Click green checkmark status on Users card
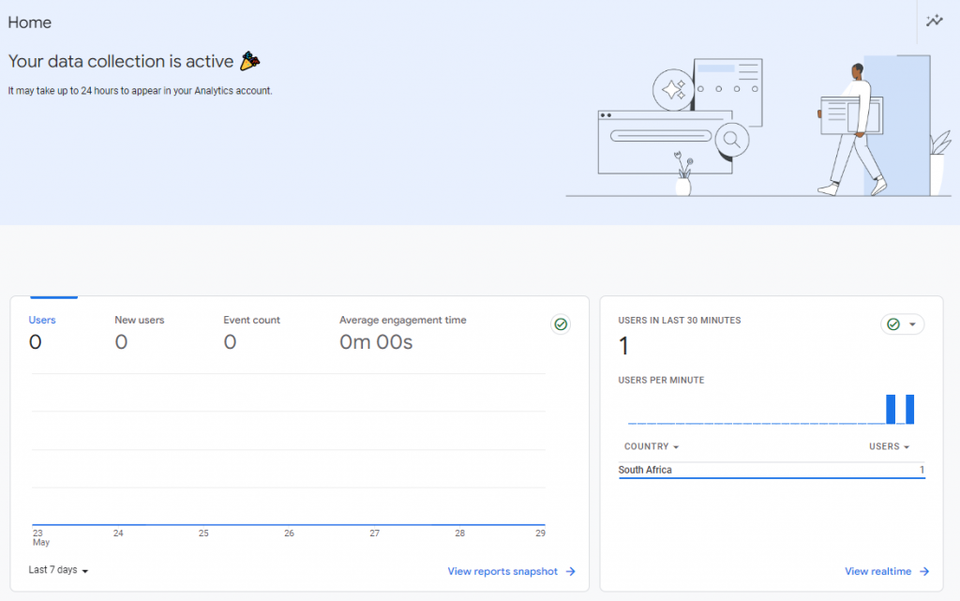Image resolution: width=960 pixels, height=601 pixels. pyautogui.click(x=561, y=324)
